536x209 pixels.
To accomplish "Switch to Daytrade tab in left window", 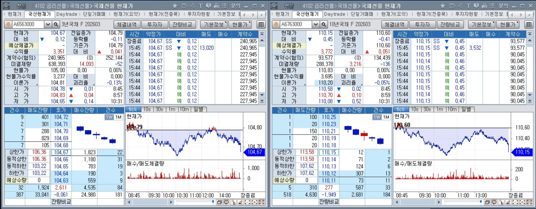I will (x=67, y=14).
